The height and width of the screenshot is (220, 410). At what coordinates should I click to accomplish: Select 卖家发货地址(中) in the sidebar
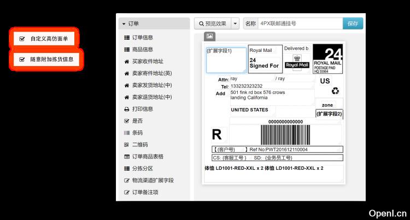pos(152,85)
